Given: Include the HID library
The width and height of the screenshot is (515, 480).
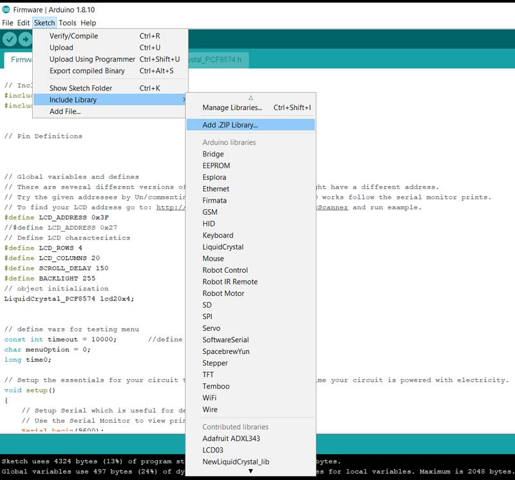Looking at the screenshot, I should point(250,223).
